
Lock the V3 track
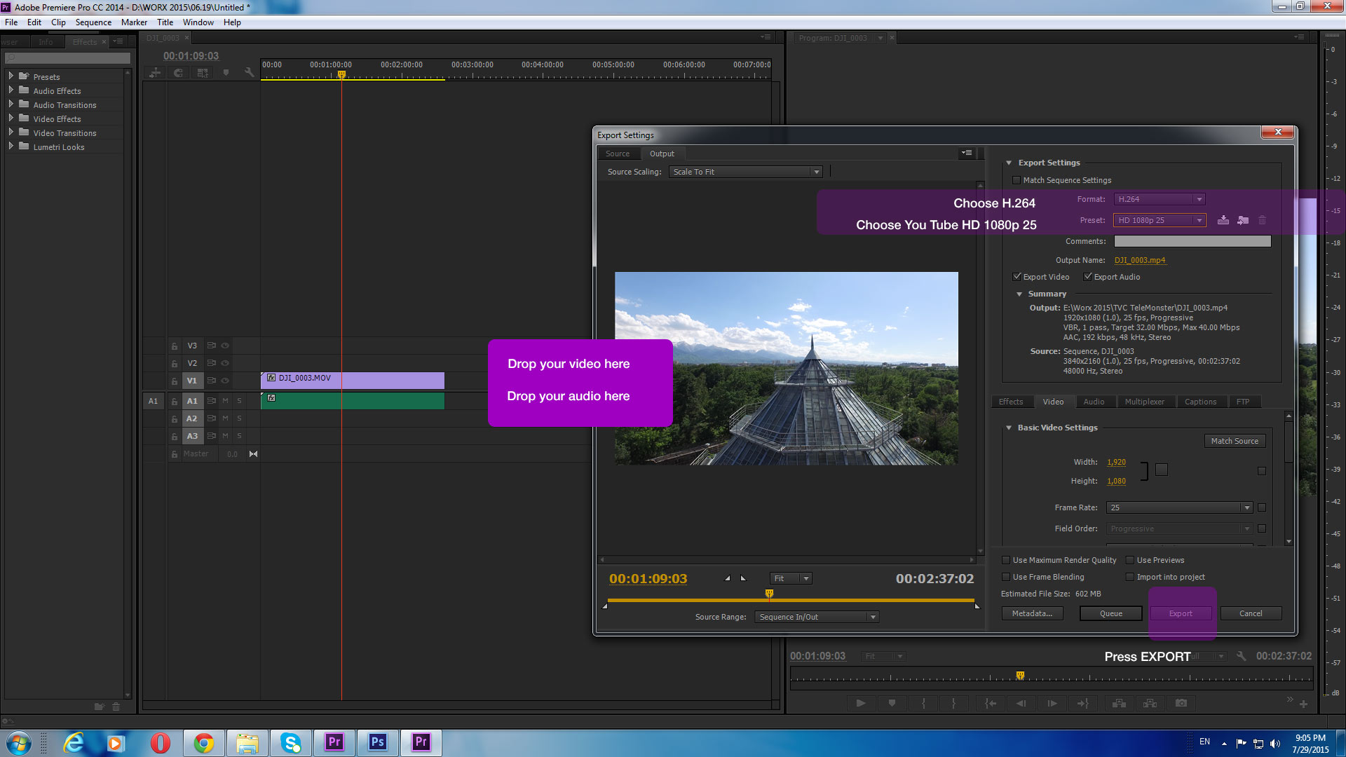pos(175,346)
